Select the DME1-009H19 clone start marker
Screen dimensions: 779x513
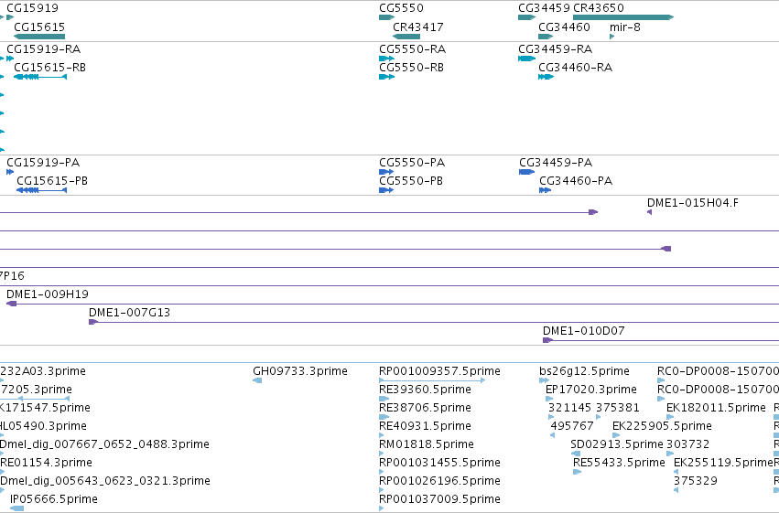(11, 304)
